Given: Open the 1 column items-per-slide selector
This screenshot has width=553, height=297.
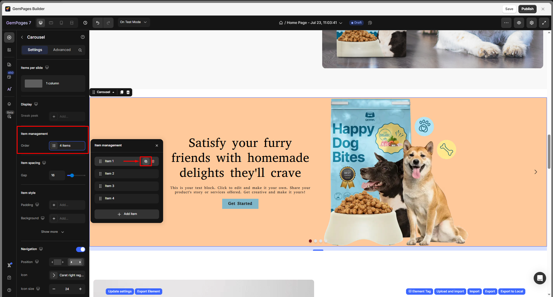Looking at the screenshot, I should pos(53,84).
